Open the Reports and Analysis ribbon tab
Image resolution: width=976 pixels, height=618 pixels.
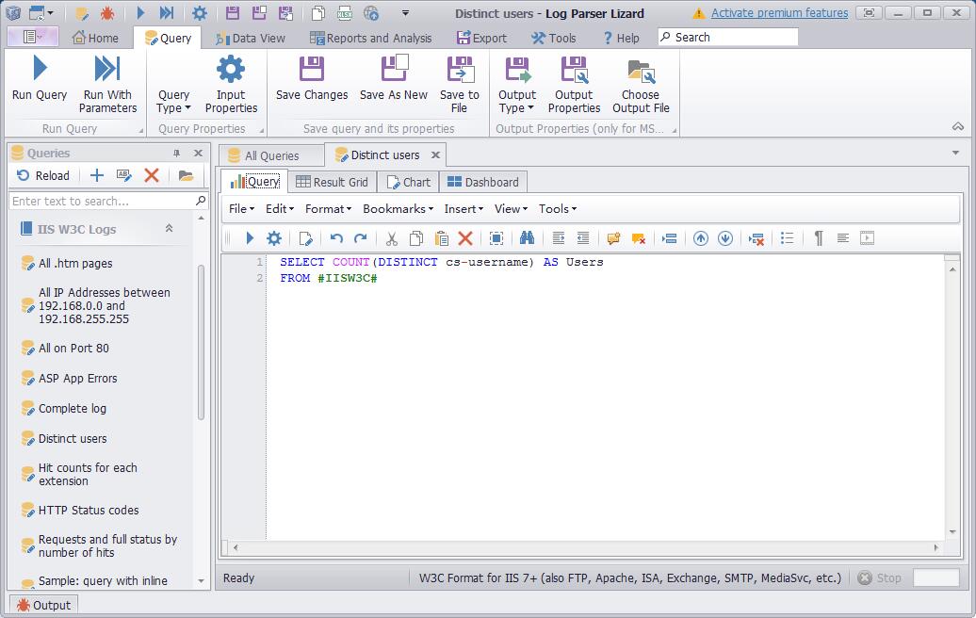(370, 38)
